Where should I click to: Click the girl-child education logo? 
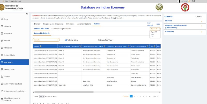(x=185, y=8)
